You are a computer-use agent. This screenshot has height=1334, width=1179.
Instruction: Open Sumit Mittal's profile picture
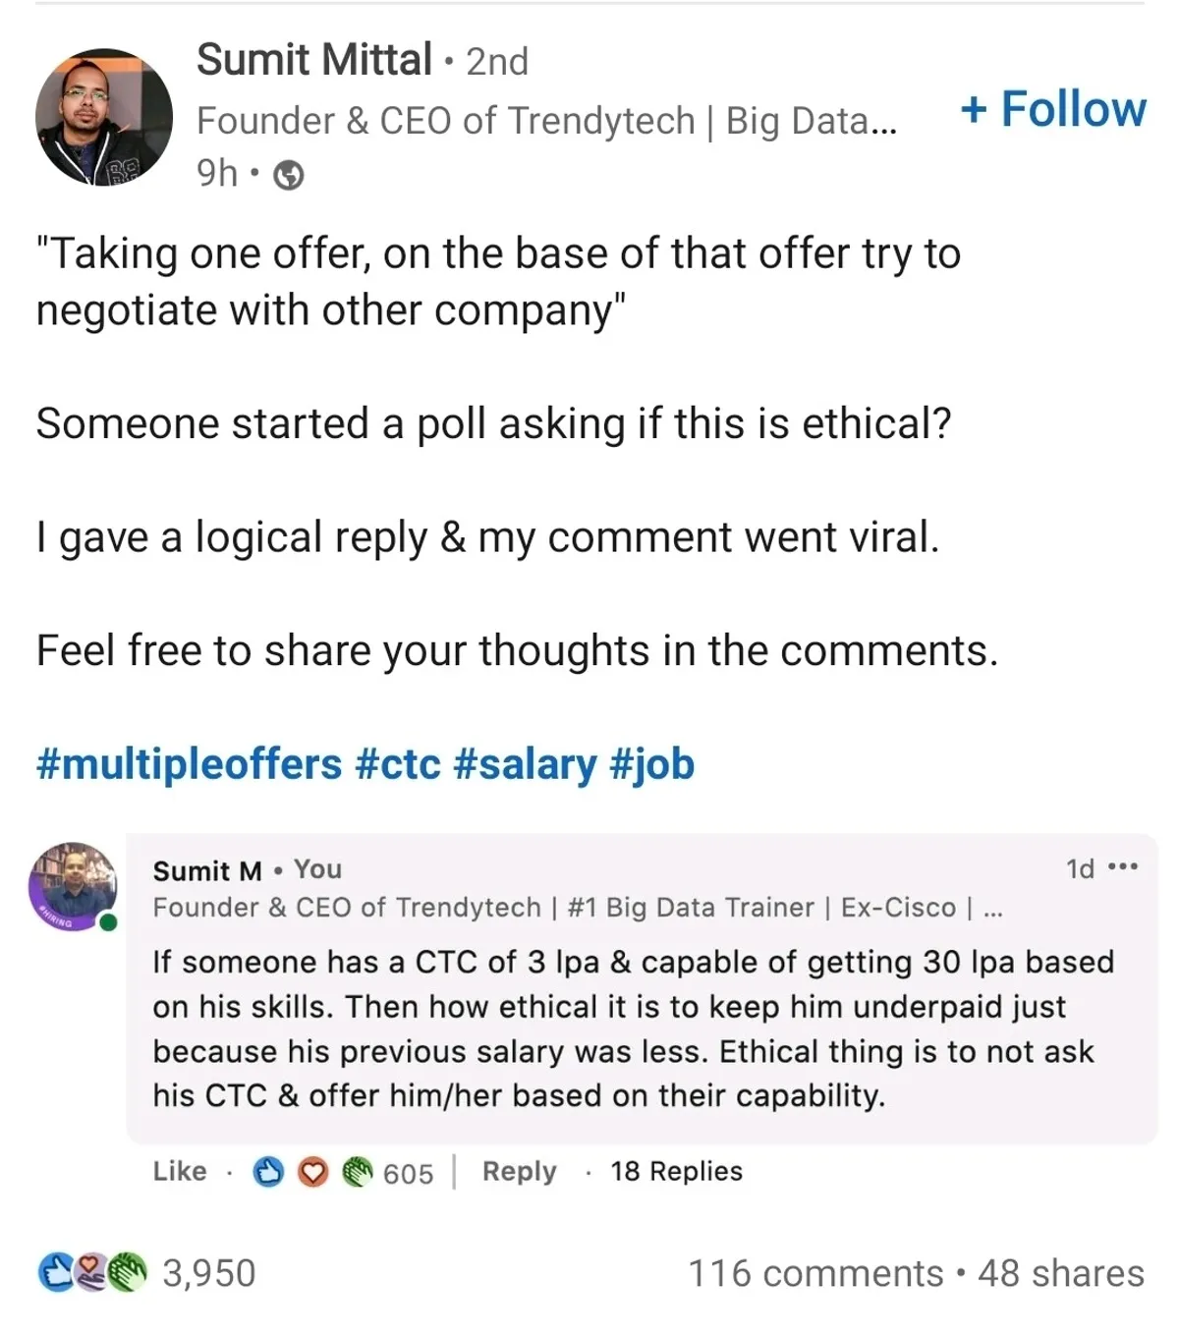(103, 118)
